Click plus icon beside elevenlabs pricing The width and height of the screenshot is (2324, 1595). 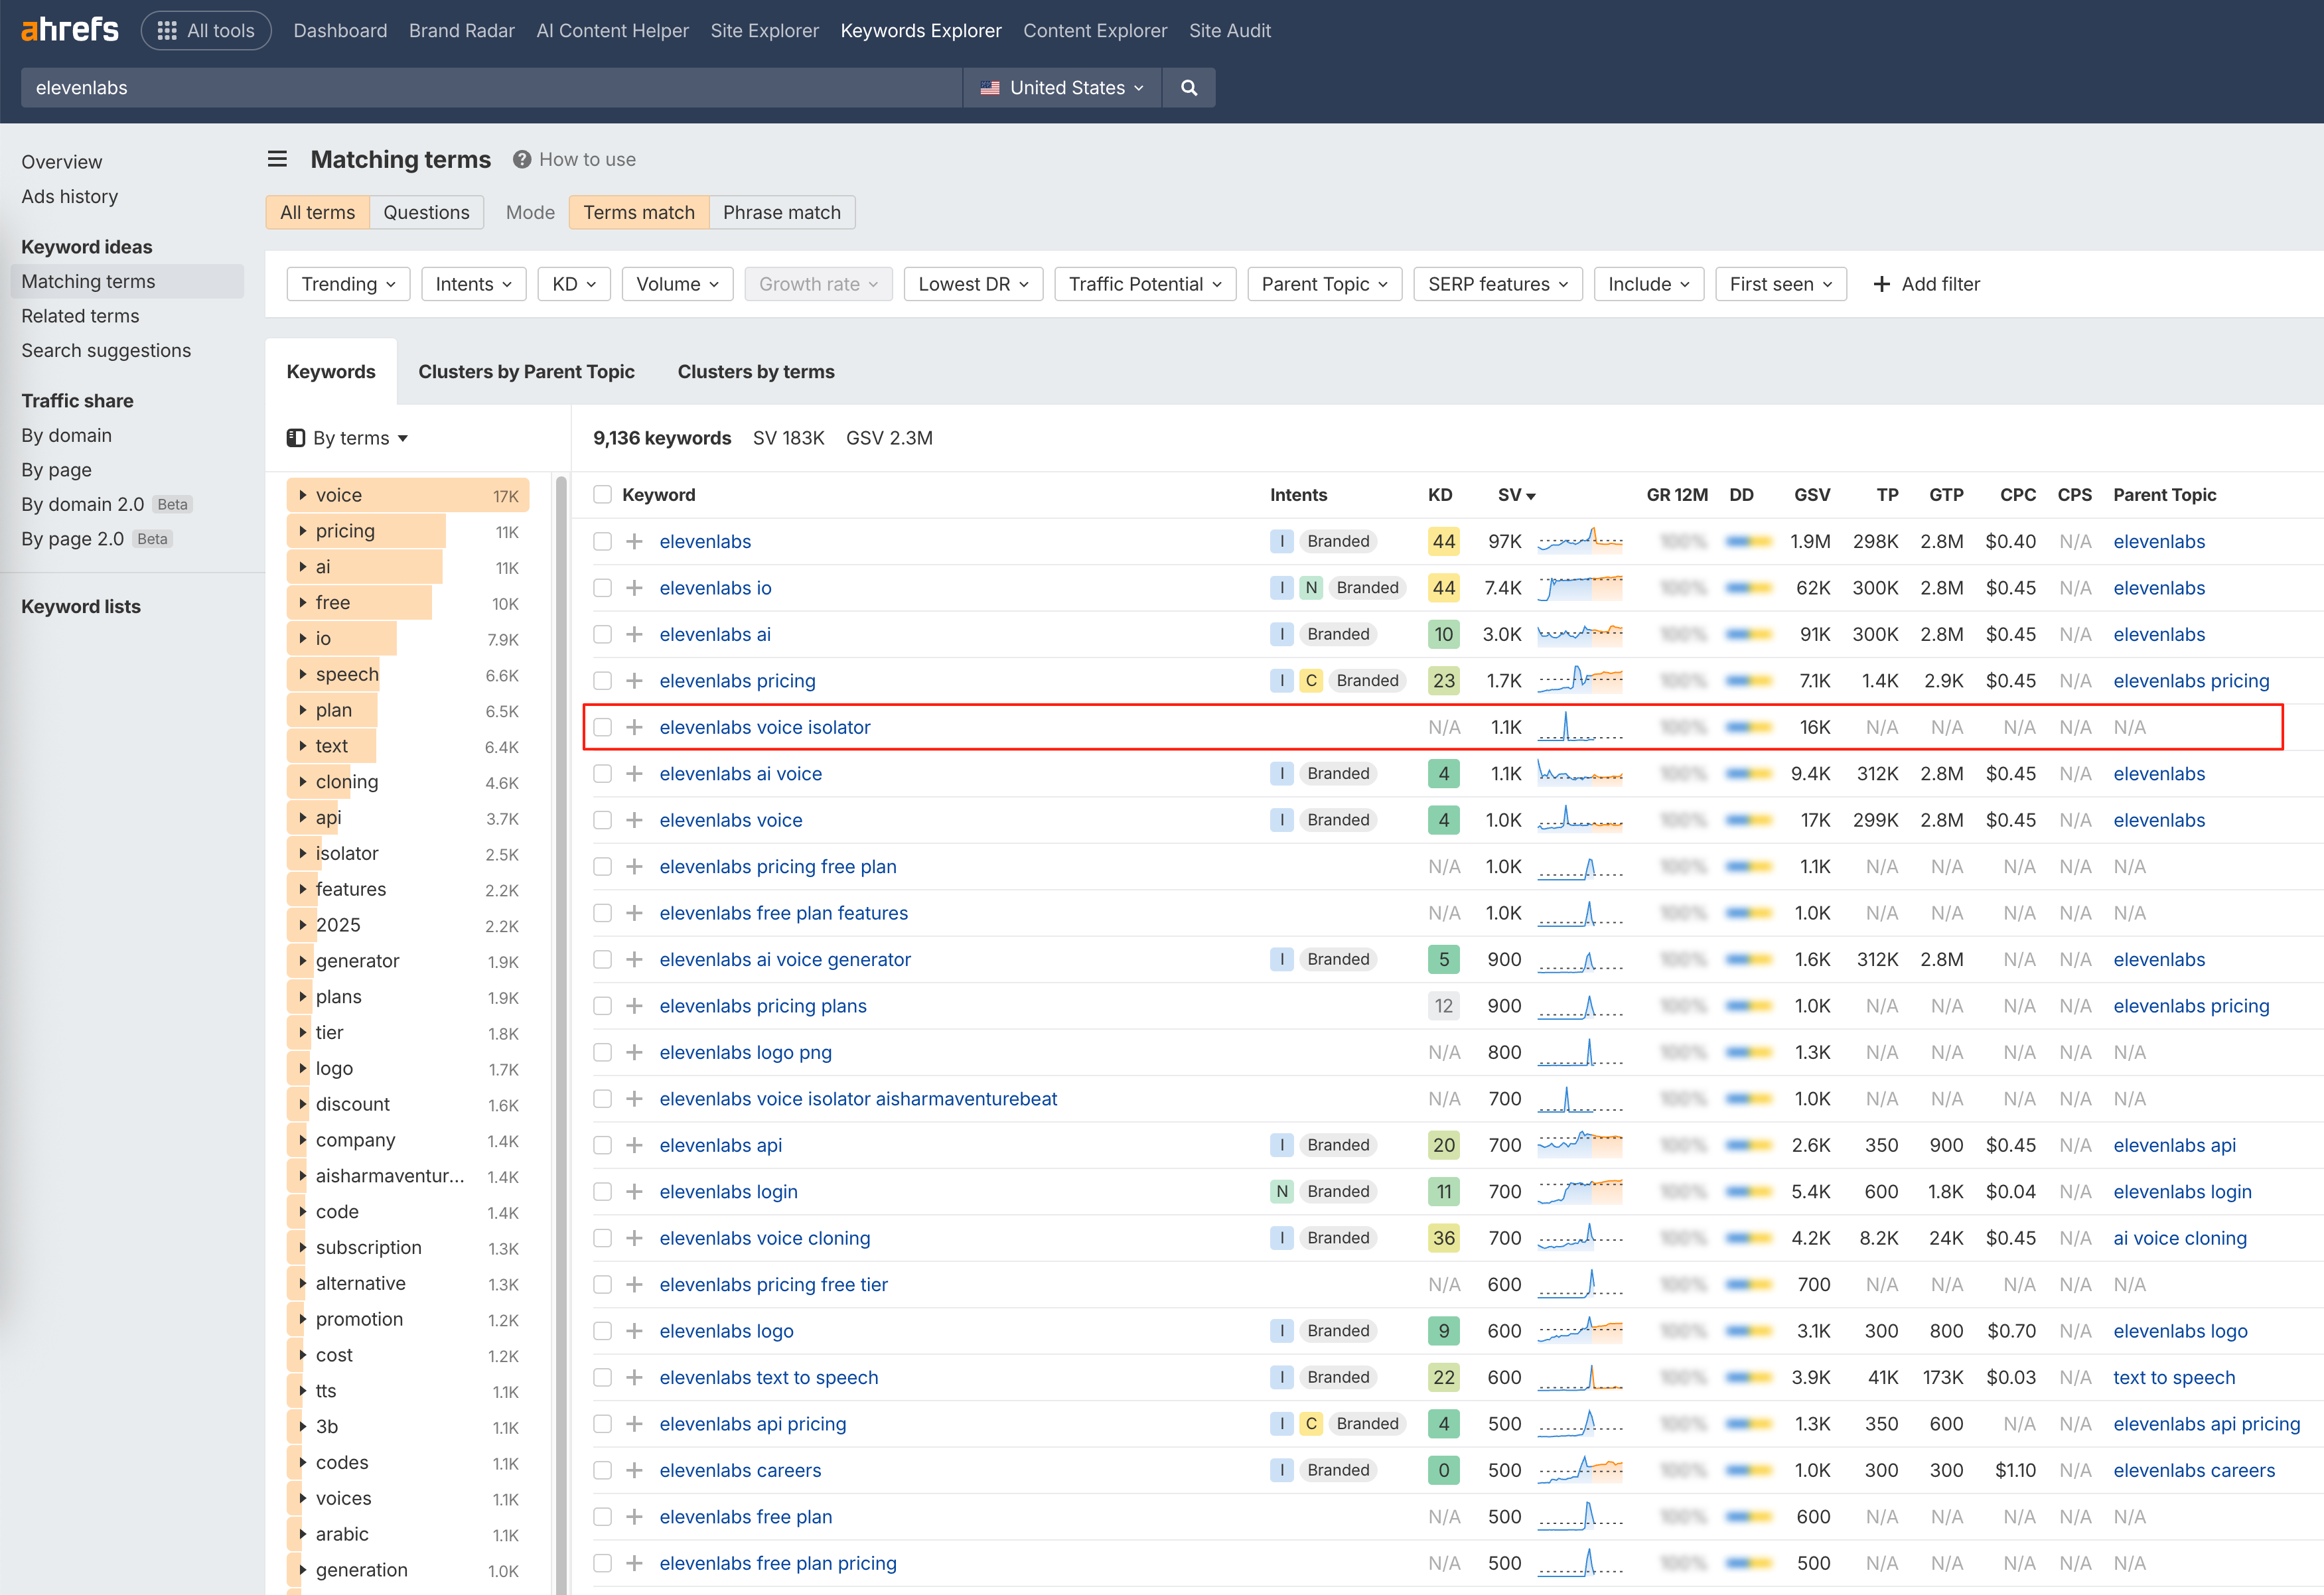pyautogui.click(x=634, y=681)
